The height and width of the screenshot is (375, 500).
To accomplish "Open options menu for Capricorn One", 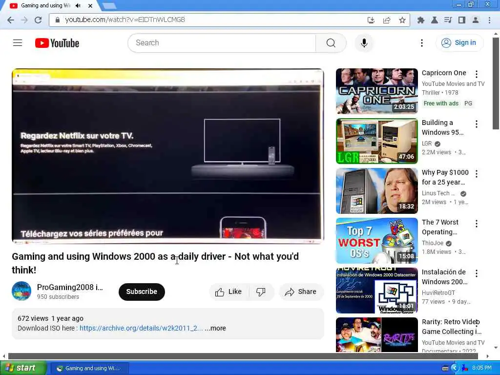I will 477,74.
